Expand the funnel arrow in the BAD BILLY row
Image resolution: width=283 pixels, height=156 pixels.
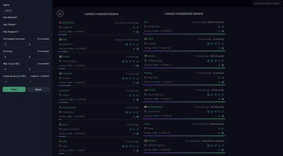point(134,49)
